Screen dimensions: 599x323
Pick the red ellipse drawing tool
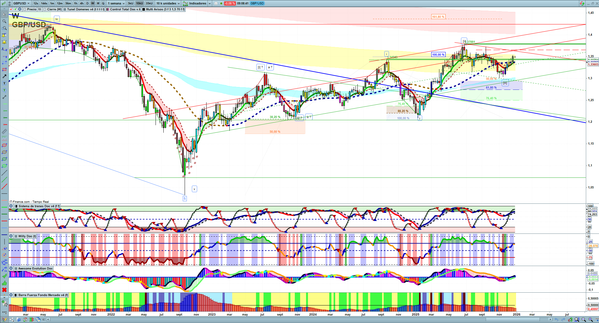tap(4, 145)
